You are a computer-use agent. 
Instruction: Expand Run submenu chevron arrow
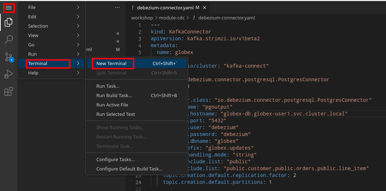(x=78, y=54)
